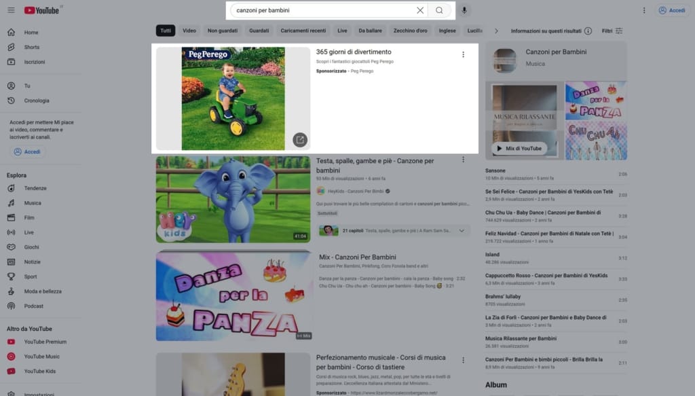This screenshot has width=695, height=396.
Task: Open 365 giorni di divertimento title
Action: [354, 52]
